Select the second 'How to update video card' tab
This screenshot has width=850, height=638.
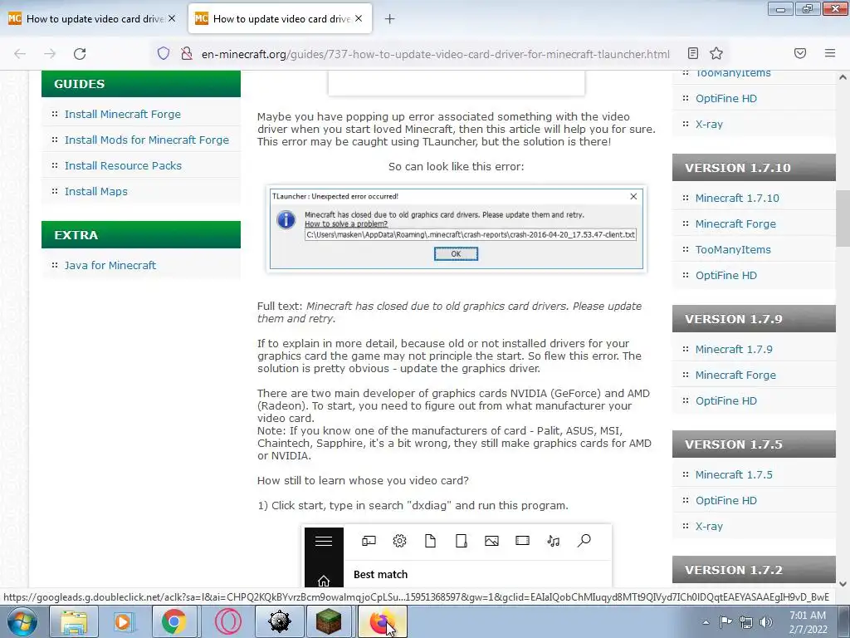tap(280, 18)
